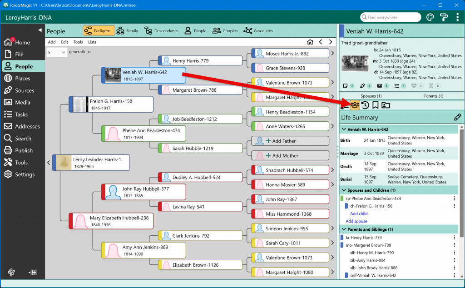Open the Tools menu in People toolbar
The width and height of the screenshot is (465, 288).
coord(78,42)
